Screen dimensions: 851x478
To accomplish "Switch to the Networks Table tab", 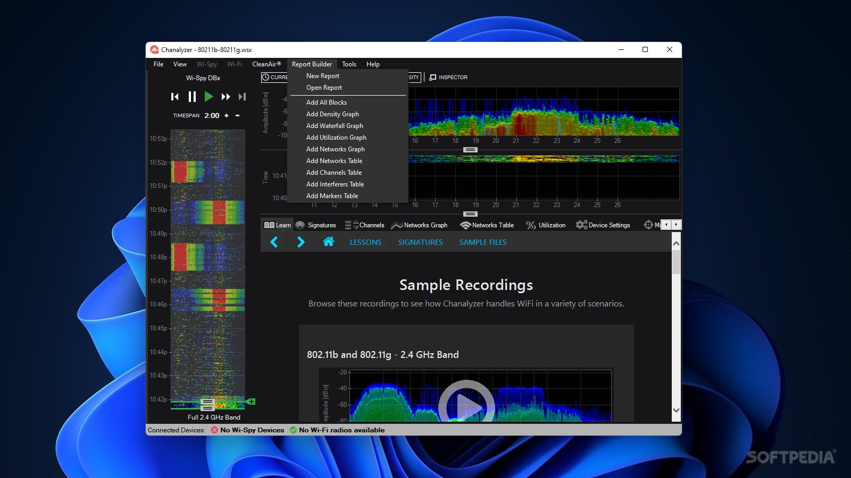I will click(487, 225).
